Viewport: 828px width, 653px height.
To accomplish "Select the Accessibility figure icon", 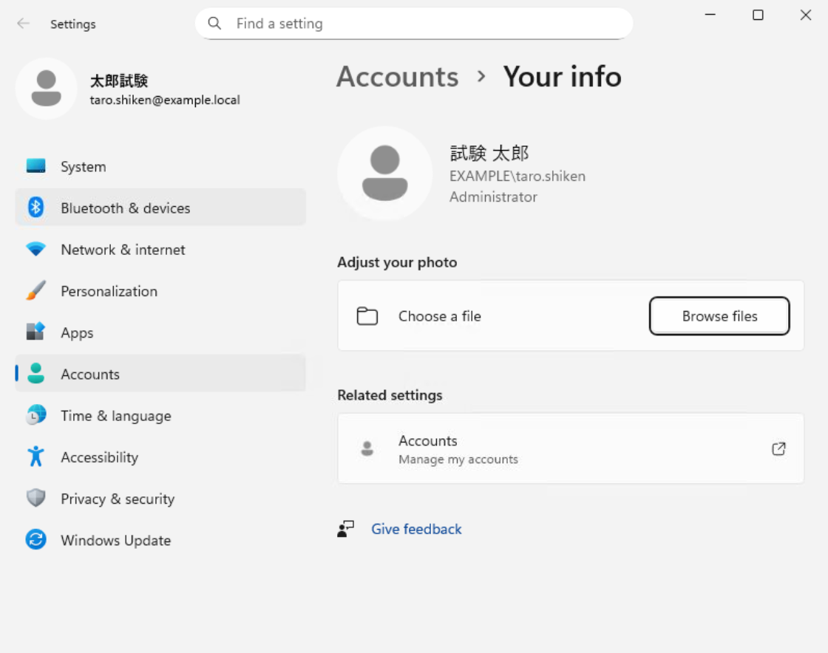I will click(x=35, y=457).
